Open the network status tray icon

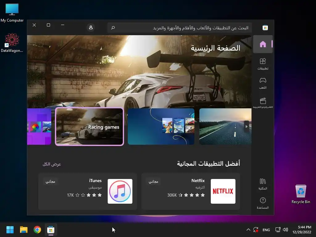(x=278, y=230)
